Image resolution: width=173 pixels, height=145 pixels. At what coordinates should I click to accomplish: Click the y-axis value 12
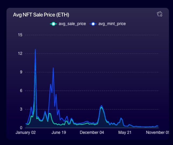[x=20, y=54]
